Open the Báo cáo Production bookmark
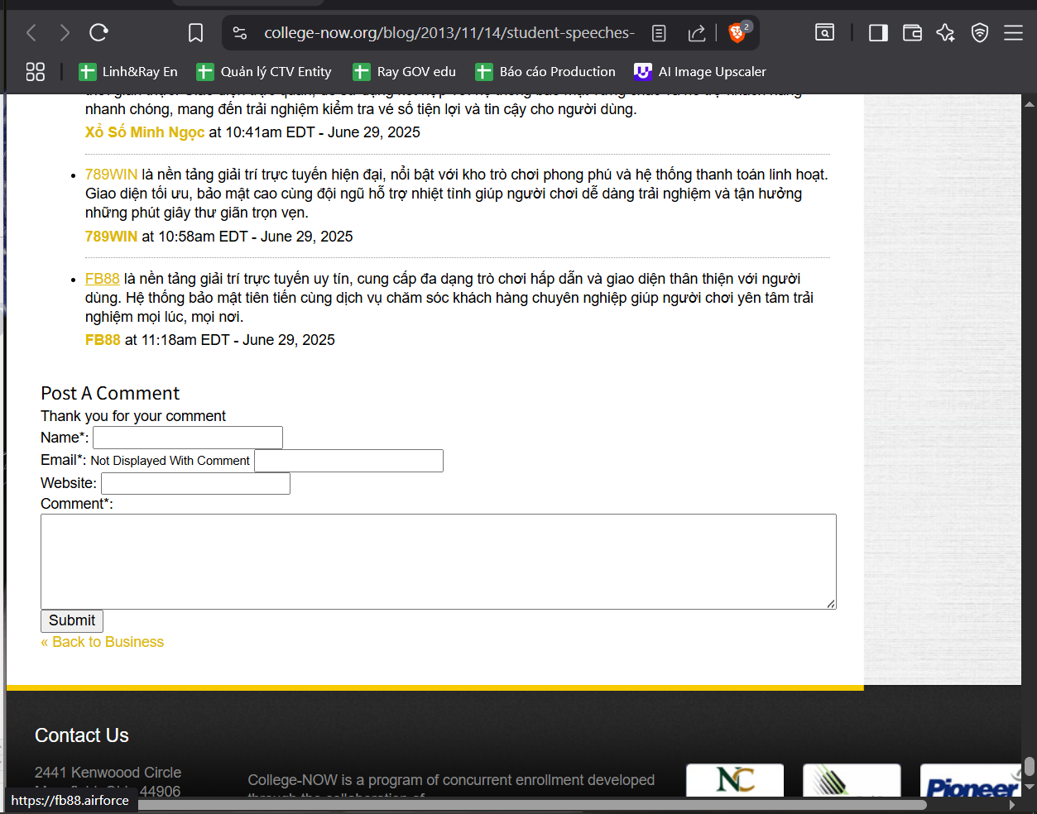The height and width of the screenshot is (814, 1037). point(546,72)
